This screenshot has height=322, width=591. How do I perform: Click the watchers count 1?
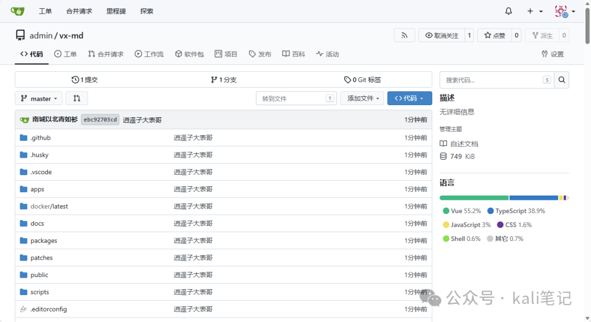point(470,36)
